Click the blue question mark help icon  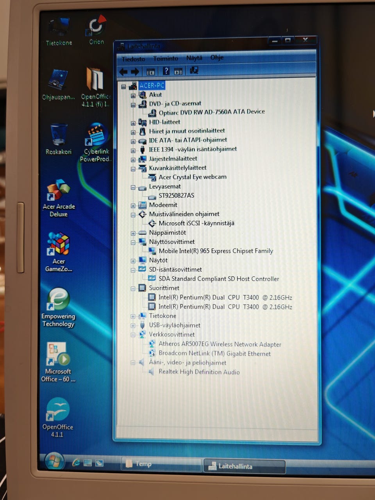[x=166, y=71]
